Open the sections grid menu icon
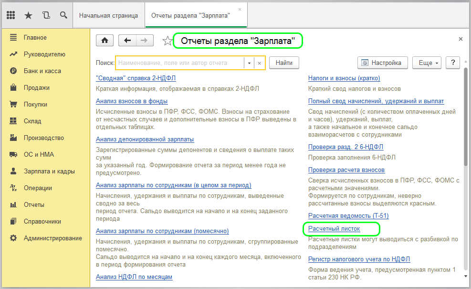This screenshot has width=471, height=289. 10,15
